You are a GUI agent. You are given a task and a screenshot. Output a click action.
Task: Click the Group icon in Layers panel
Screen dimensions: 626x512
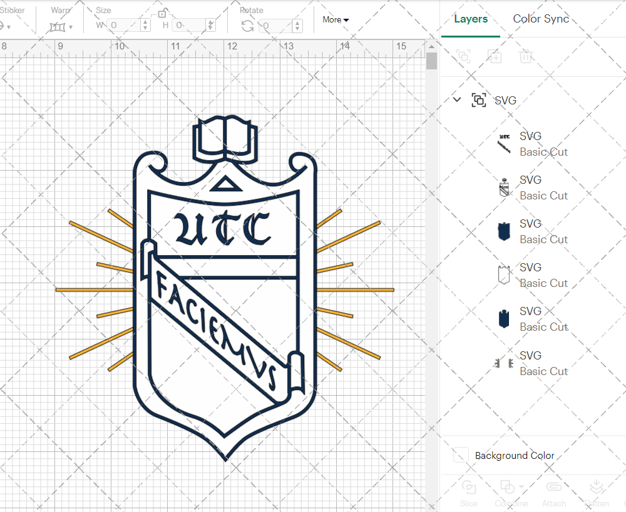[463, 56]
